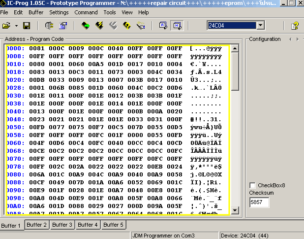304x239 pixels.
Task: Click Configuration panel right arrow
Action: (x=298, y=39)
